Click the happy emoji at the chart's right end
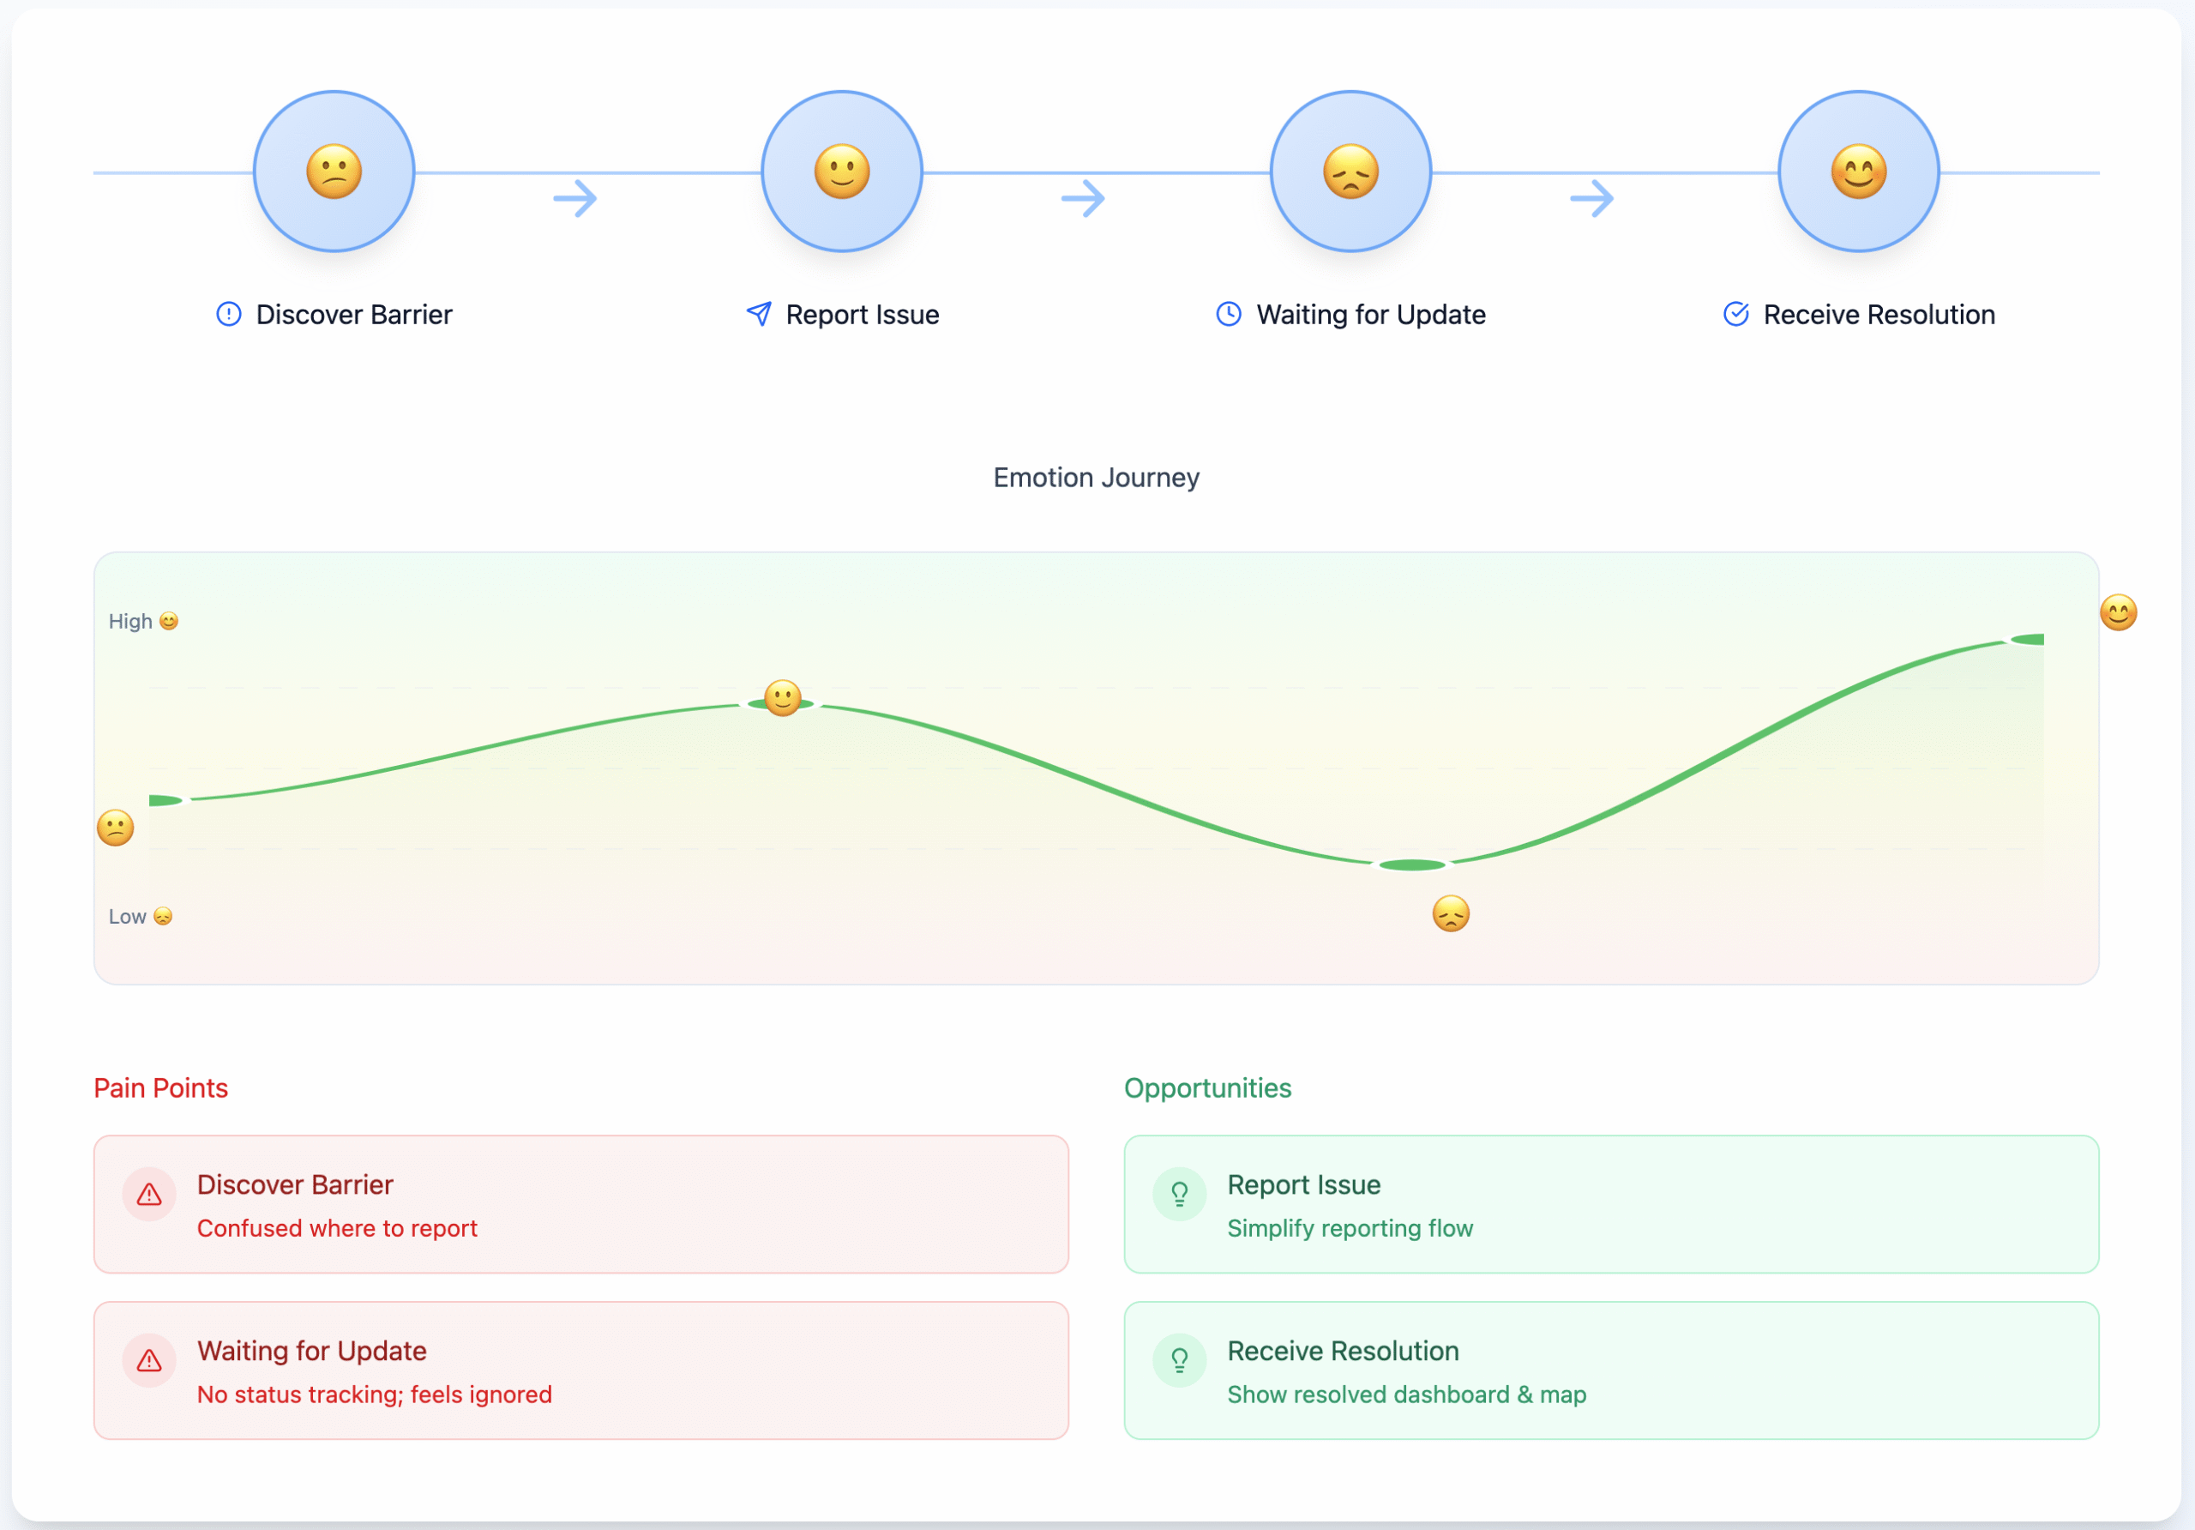Screen dimensions: 2195x1530 tap(2118, 613)
